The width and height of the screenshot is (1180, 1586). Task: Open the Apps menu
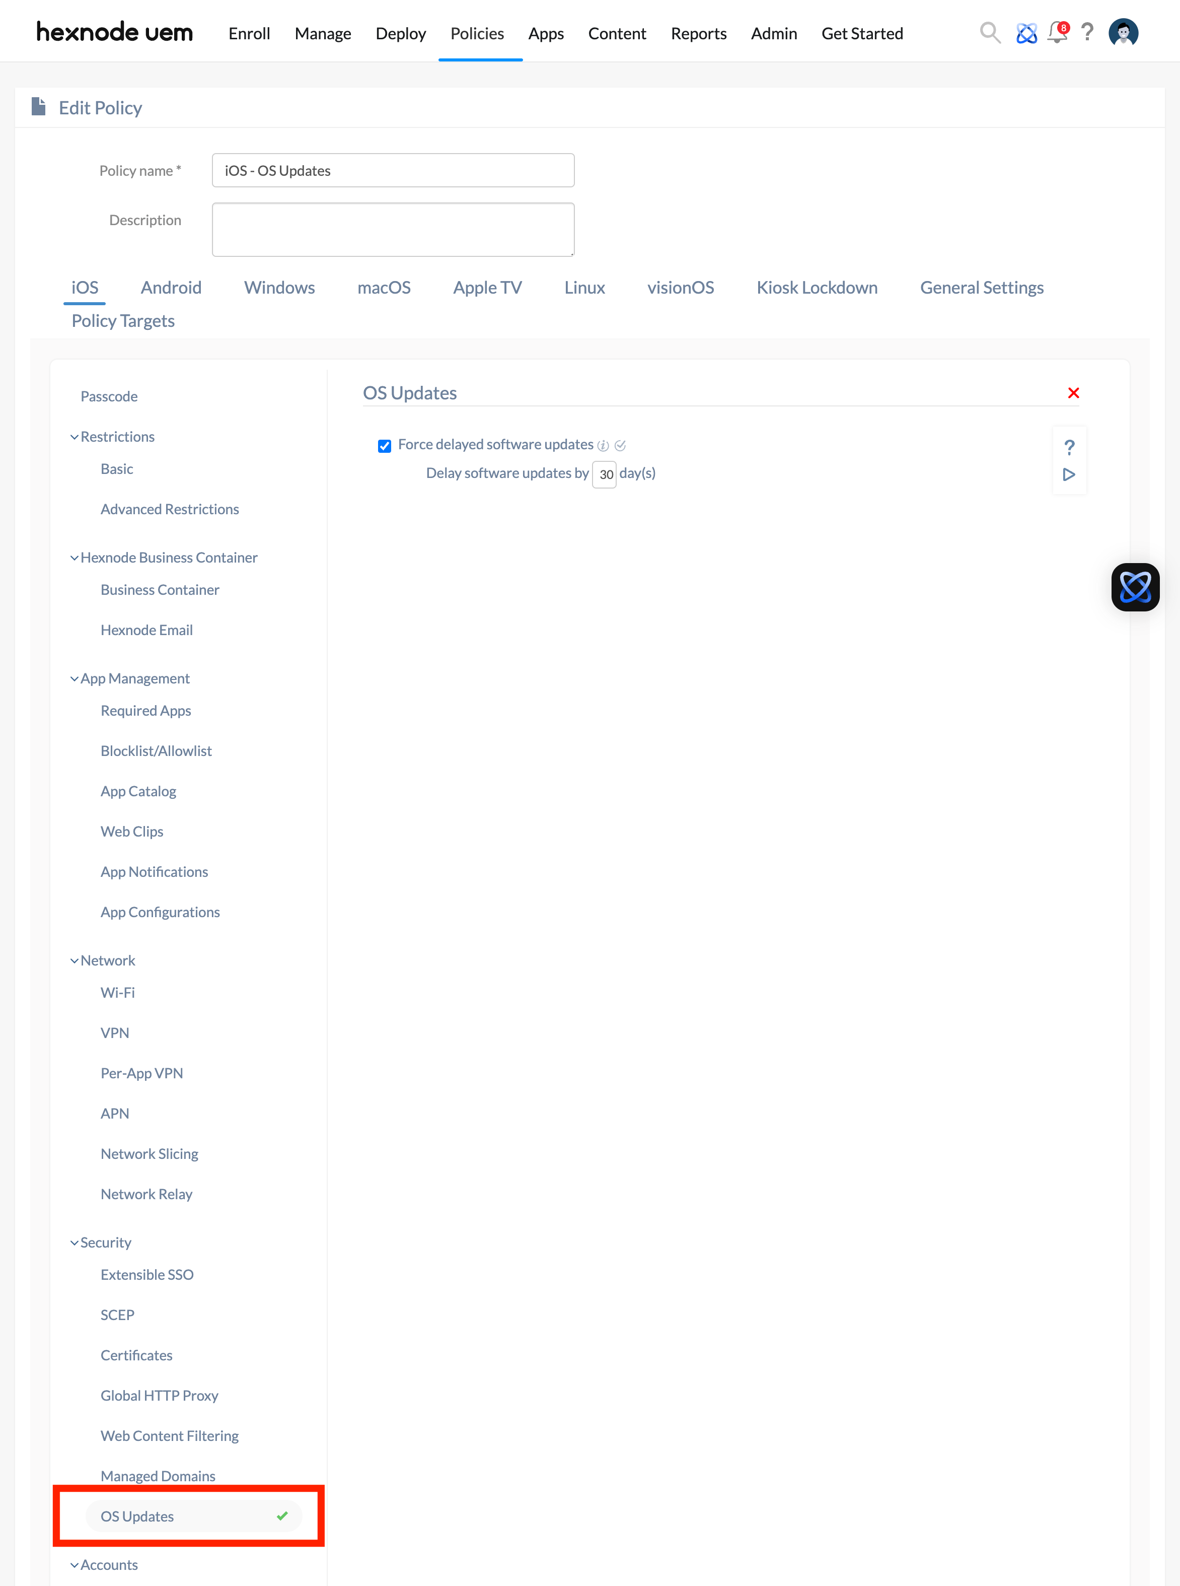(546, 34)
